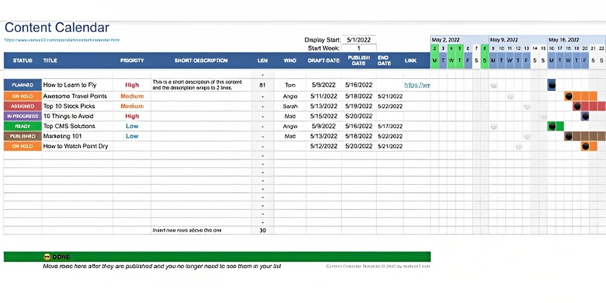Viewport: 606px width, 303px height.
Task: Open High priority for How to Learn to Fly
Action: (x=132, y=85)
